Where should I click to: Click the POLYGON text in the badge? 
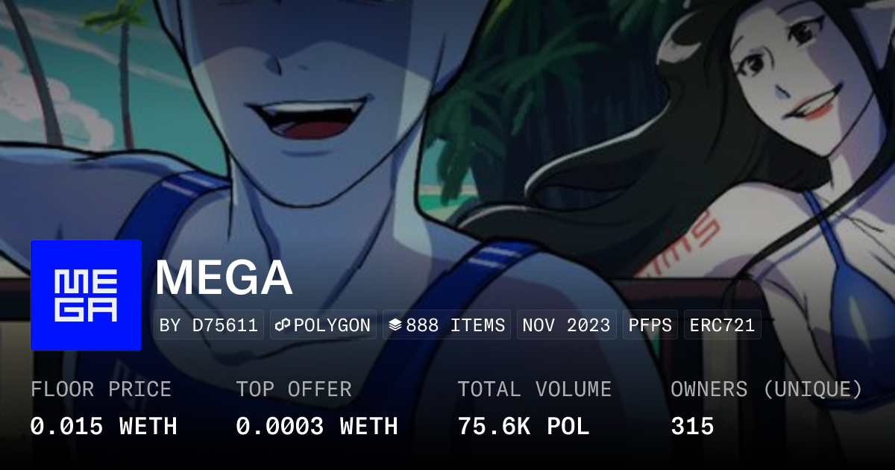[x=332, y=325]
